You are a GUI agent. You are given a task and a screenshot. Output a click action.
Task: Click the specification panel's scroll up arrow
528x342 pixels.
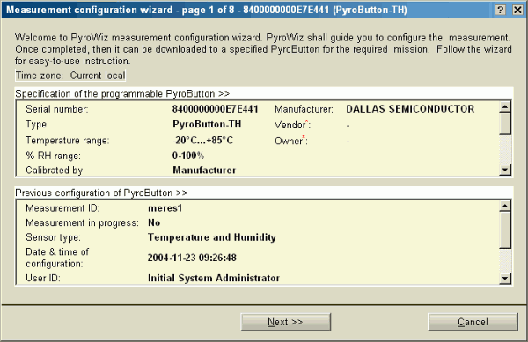coord(505,107)
